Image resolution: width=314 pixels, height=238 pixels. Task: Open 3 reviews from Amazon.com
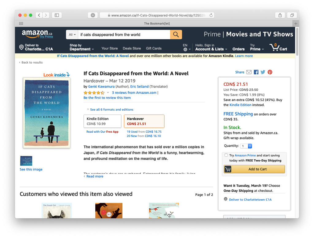click(134, 93)
